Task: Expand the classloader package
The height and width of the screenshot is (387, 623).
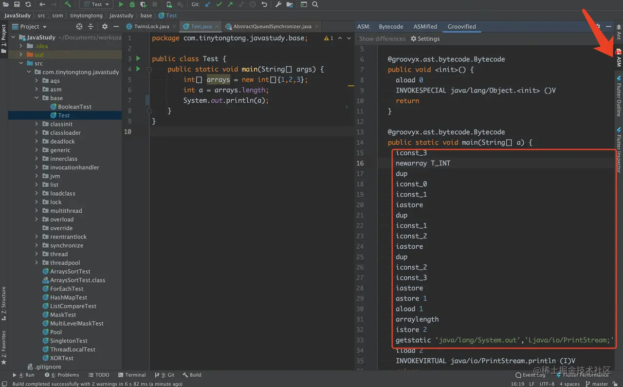Action: click(x=37, y=133)
